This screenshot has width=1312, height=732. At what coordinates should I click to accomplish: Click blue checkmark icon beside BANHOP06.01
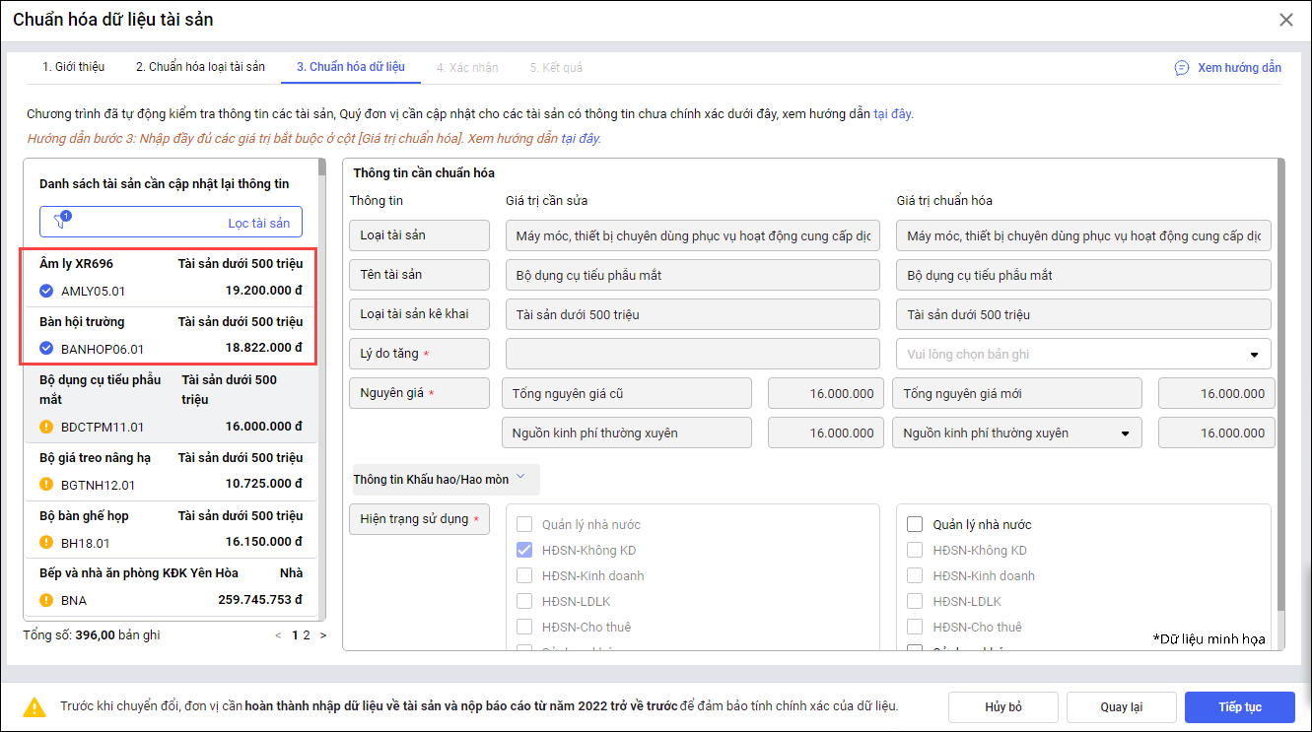click(46, 348)
